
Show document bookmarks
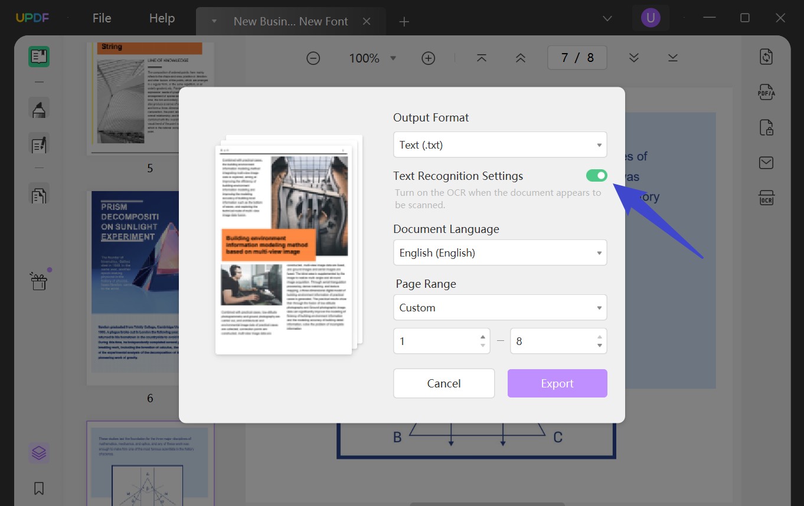click(39, 488)
